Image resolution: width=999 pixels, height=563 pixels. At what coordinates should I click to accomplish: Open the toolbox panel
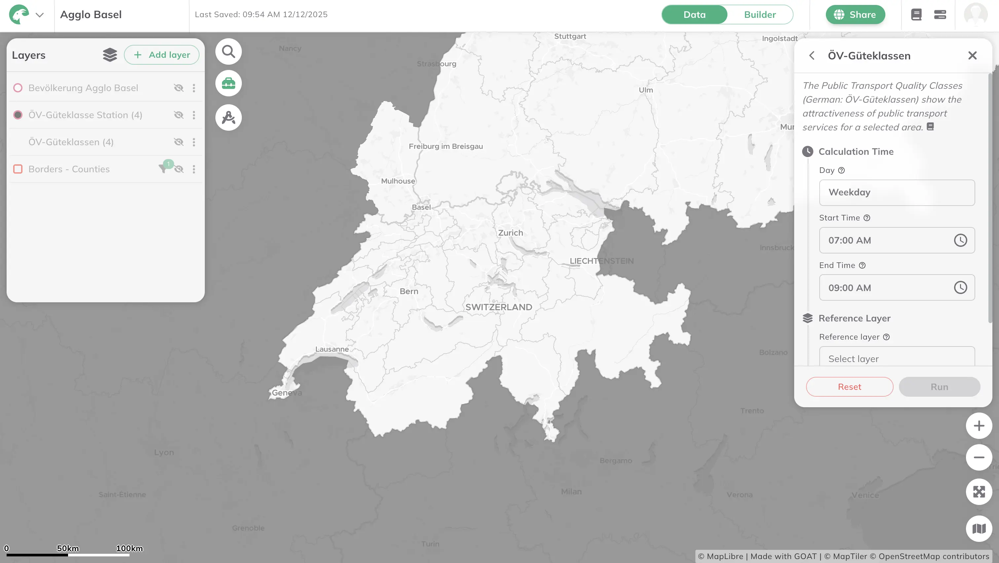click(x=228, y=83)
